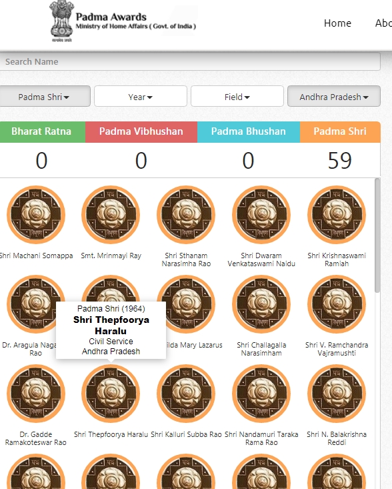The image size is (392, 489).
Task: Click Shri Nandamuri Taraka Rama Rao name
Action: (x=261, y=438)
